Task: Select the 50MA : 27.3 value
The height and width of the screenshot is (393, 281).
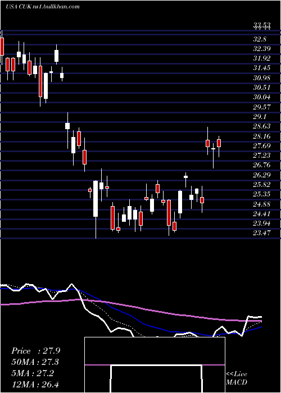Action: 35,362
